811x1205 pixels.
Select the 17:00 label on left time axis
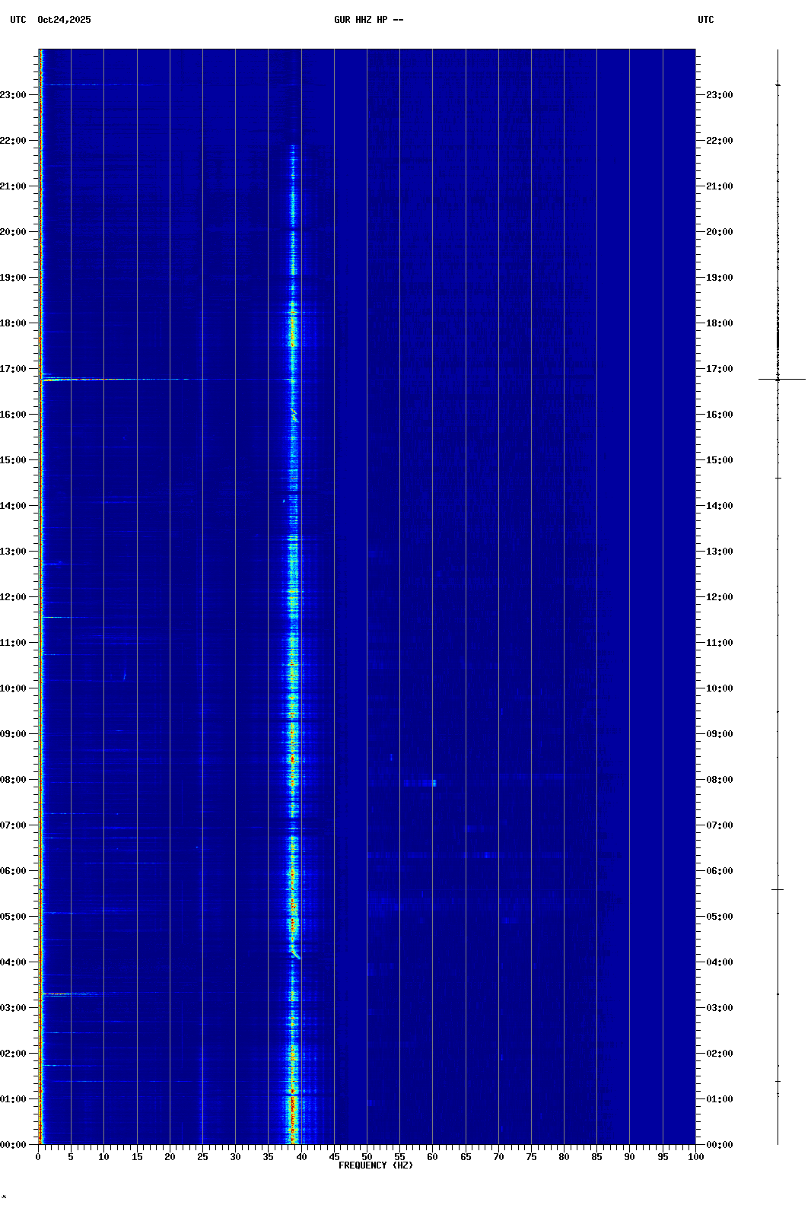pyautogui.click(x=14, y=369)
